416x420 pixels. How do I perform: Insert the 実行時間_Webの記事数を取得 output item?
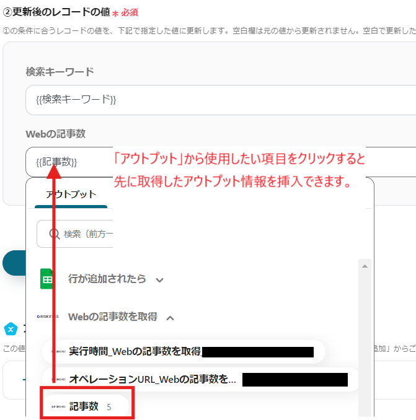point(184,351)
